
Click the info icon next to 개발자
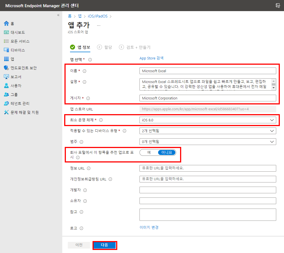pos(85,190)
